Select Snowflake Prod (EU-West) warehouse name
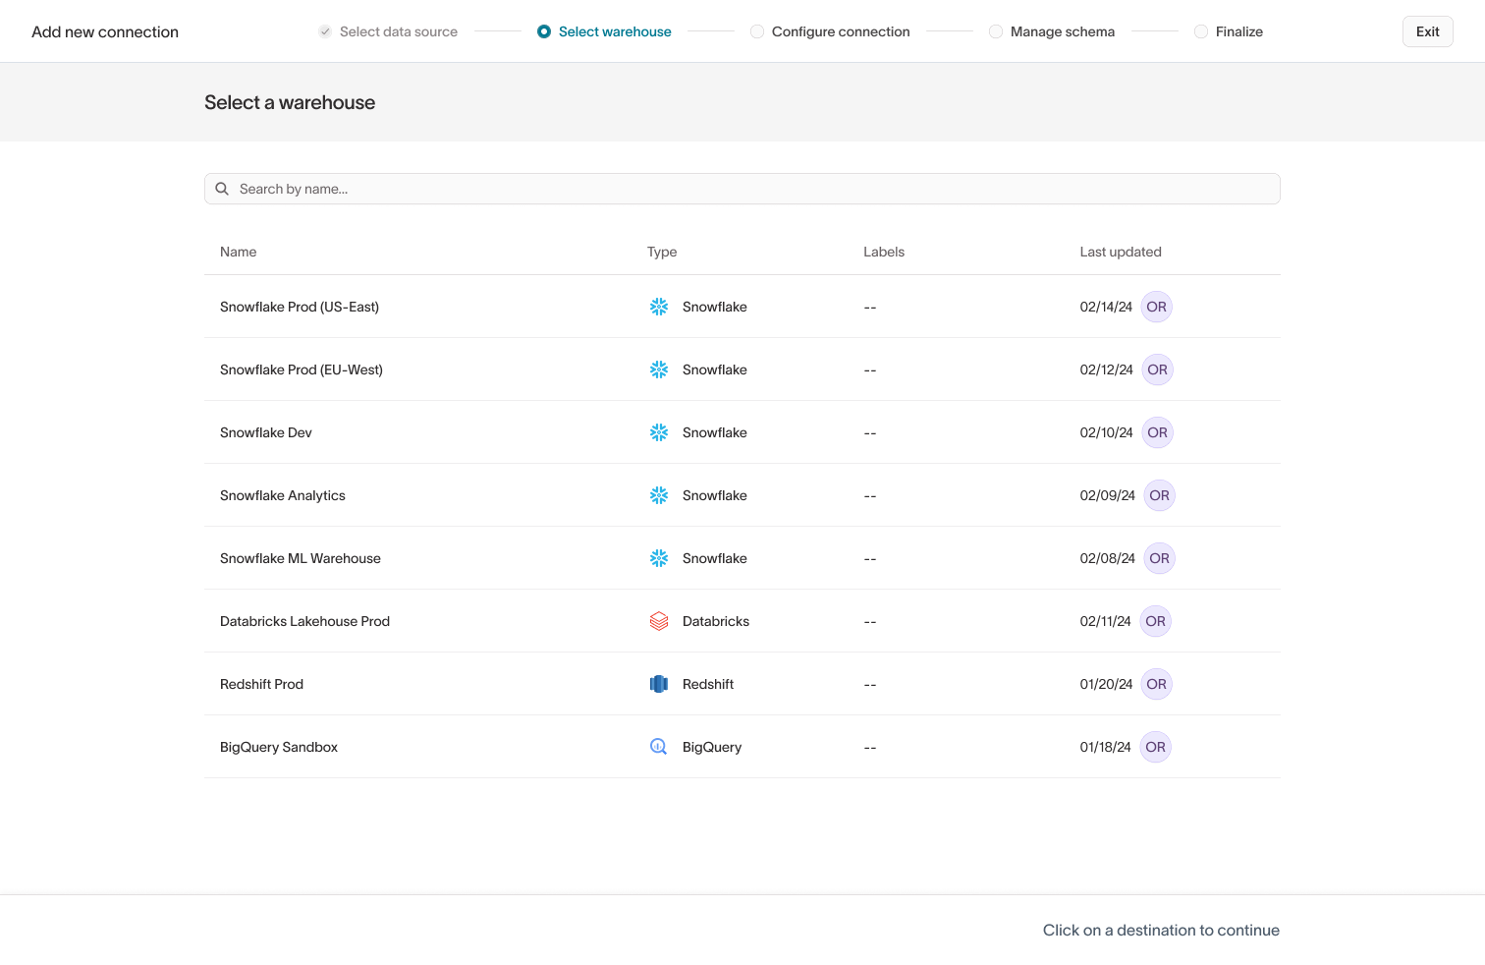 [x=302, y=369]
